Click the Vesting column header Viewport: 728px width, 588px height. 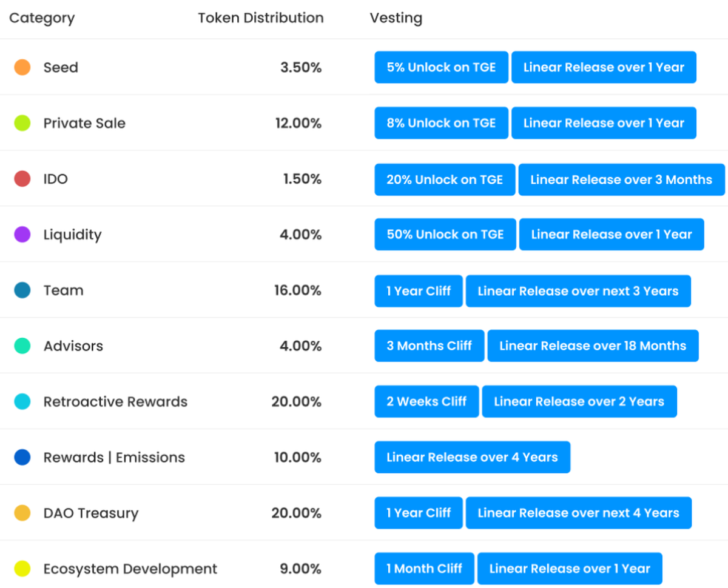pyautogui.click(x=396, y=18)
